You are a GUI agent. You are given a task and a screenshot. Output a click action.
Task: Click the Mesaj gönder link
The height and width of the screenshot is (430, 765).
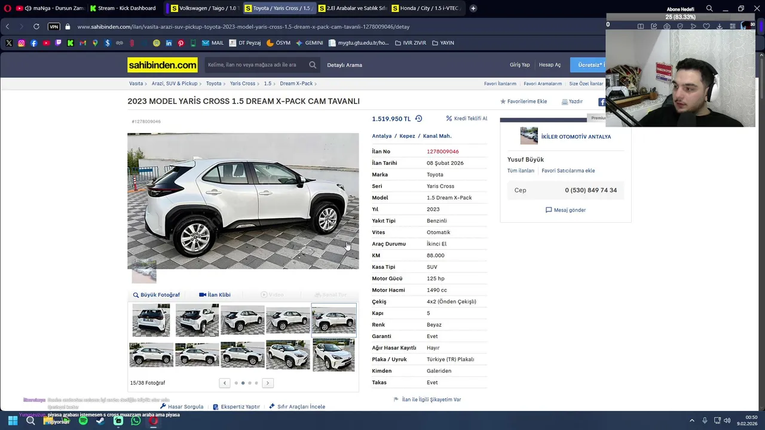pos(565,210)
